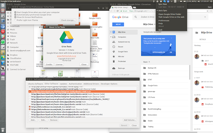
Task: Open Computers in Drive sidebar
Action: 122,37
